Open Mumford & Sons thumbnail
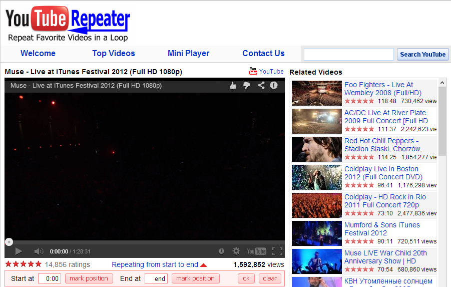The image size is (451, 287). coord(317,233)
